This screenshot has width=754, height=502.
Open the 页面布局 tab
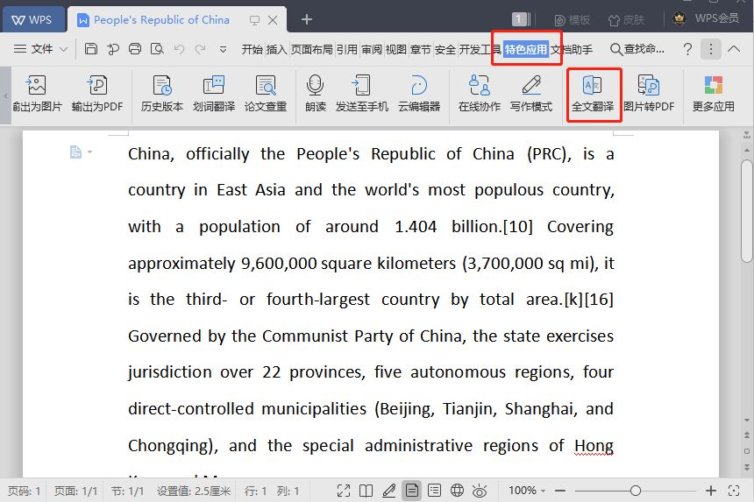pos(311,49)
